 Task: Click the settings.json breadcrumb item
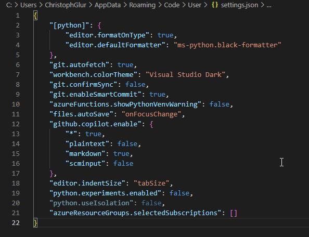point(239,5)
